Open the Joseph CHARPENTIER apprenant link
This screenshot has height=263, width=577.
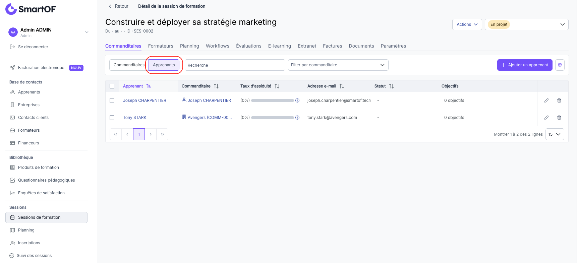145,101
